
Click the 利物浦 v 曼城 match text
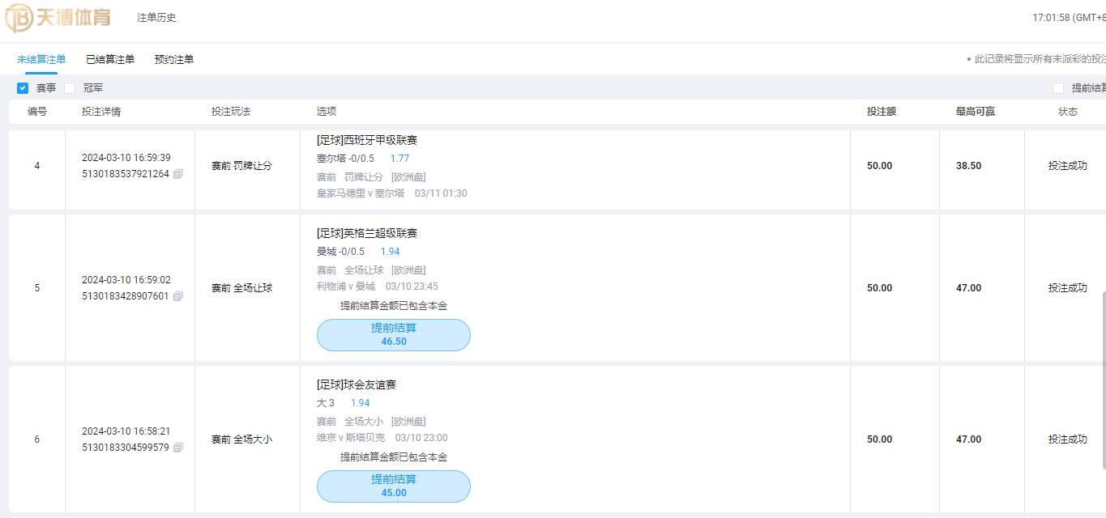coord(346,287)
